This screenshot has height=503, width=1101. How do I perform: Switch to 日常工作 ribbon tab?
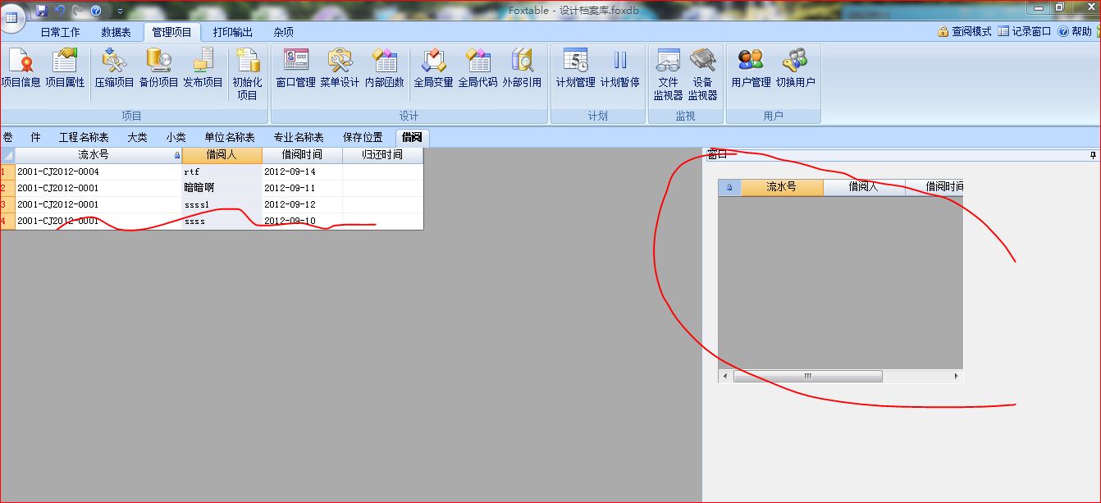60,32
